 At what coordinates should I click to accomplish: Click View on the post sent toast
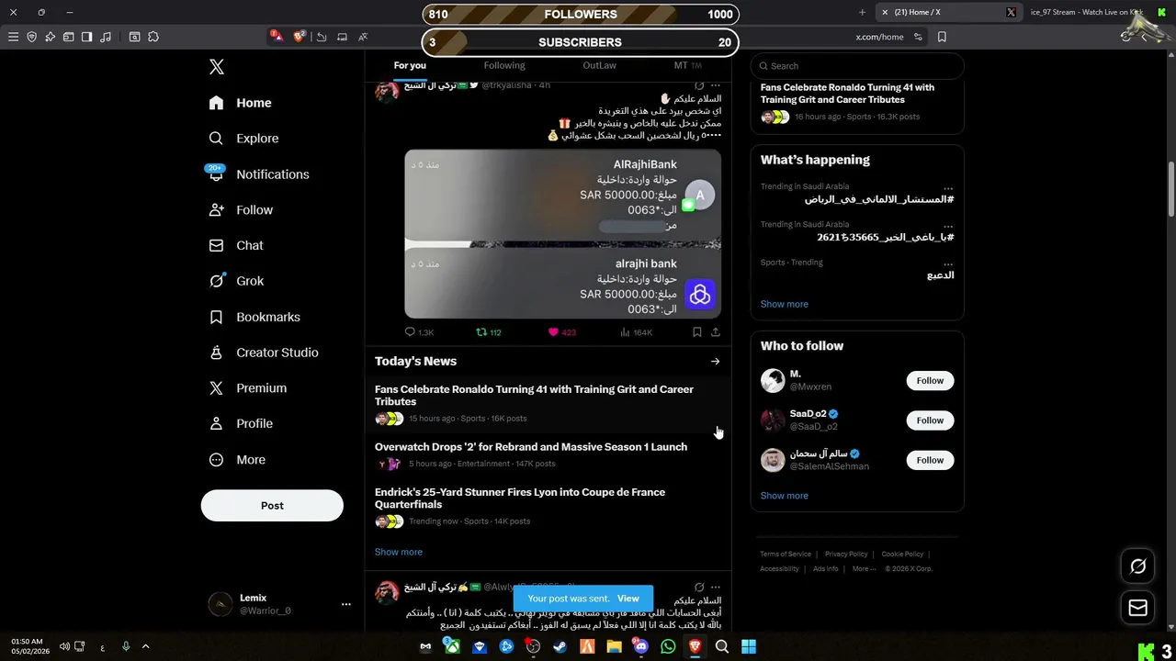628,599
